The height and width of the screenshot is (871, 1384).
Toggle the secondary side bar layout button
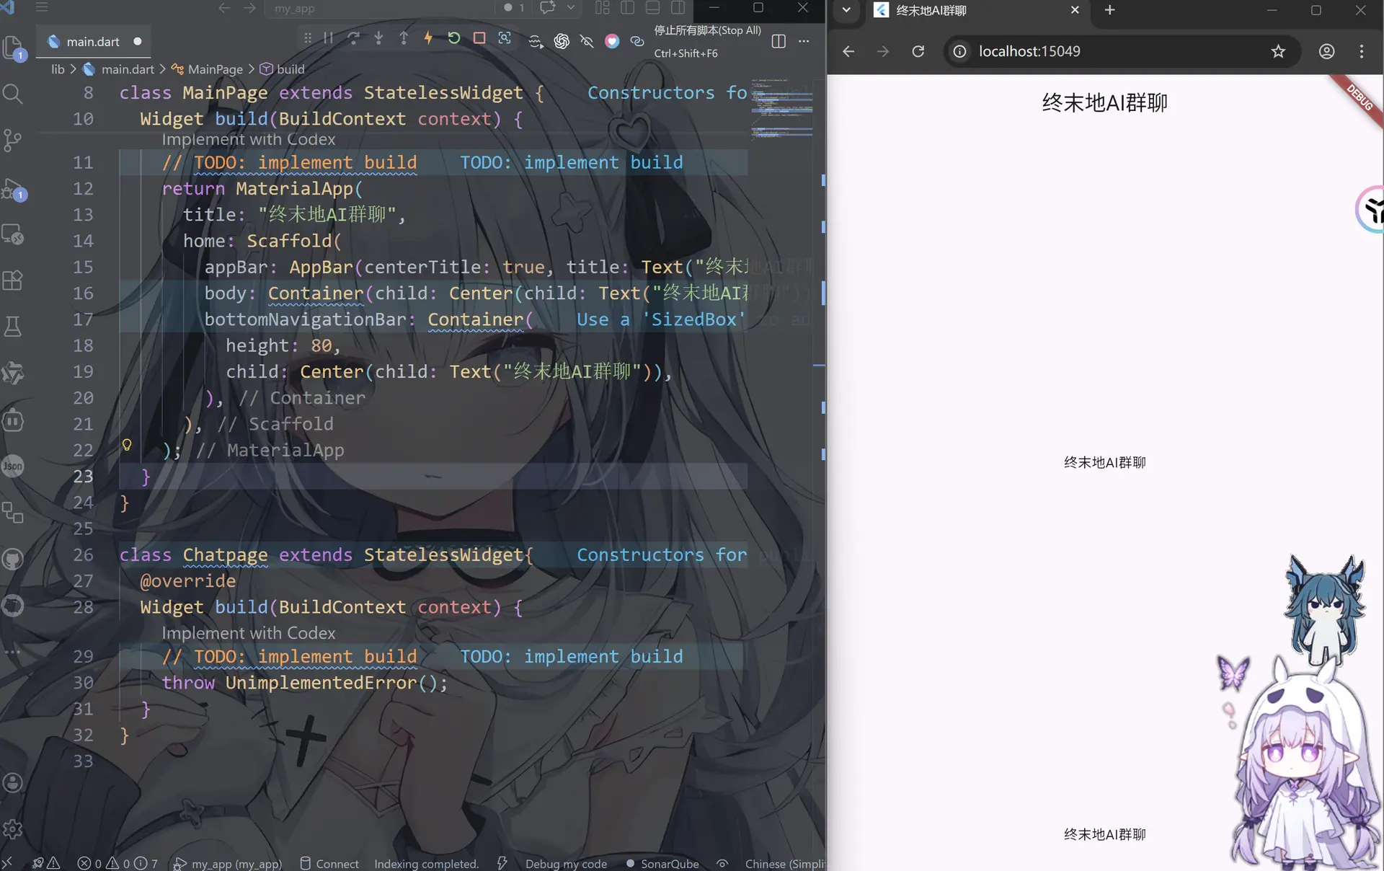[678, 8]
